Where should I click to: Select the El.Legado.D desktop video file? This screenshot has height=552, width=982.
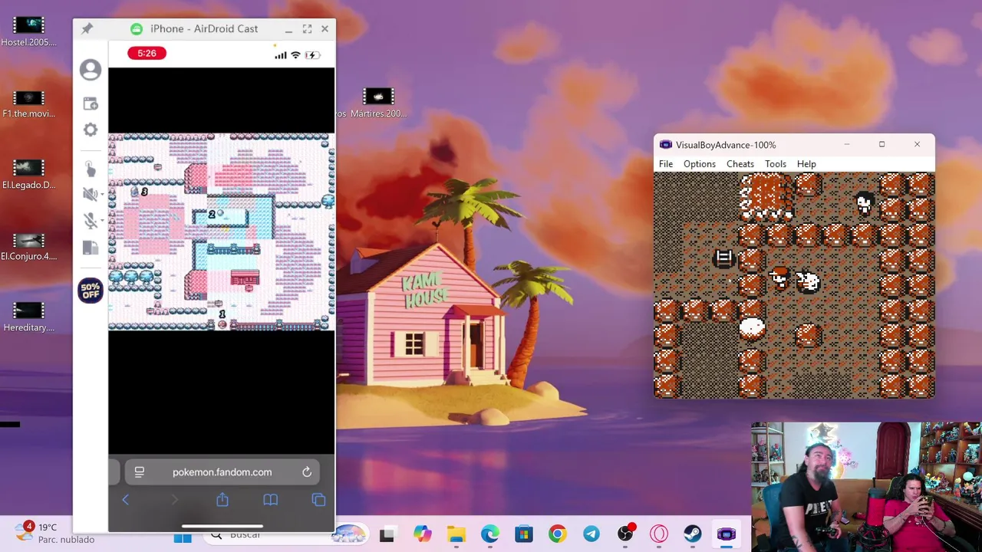28,174
